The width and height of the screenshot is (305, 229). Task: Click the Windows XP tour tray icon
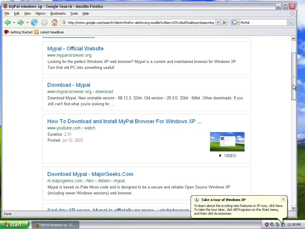(x=283, y=225)
